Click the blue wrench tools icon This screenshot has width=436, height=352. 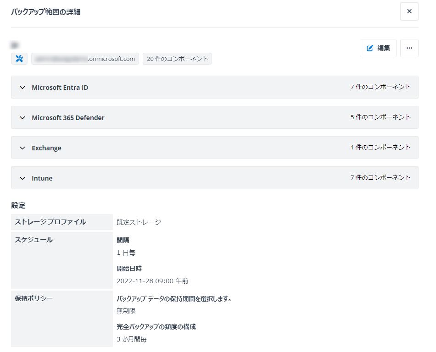click(19, 59)
